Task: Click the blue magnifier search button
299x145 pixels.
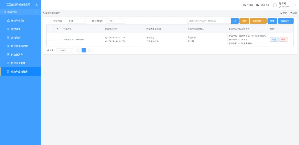Action: 235,21
